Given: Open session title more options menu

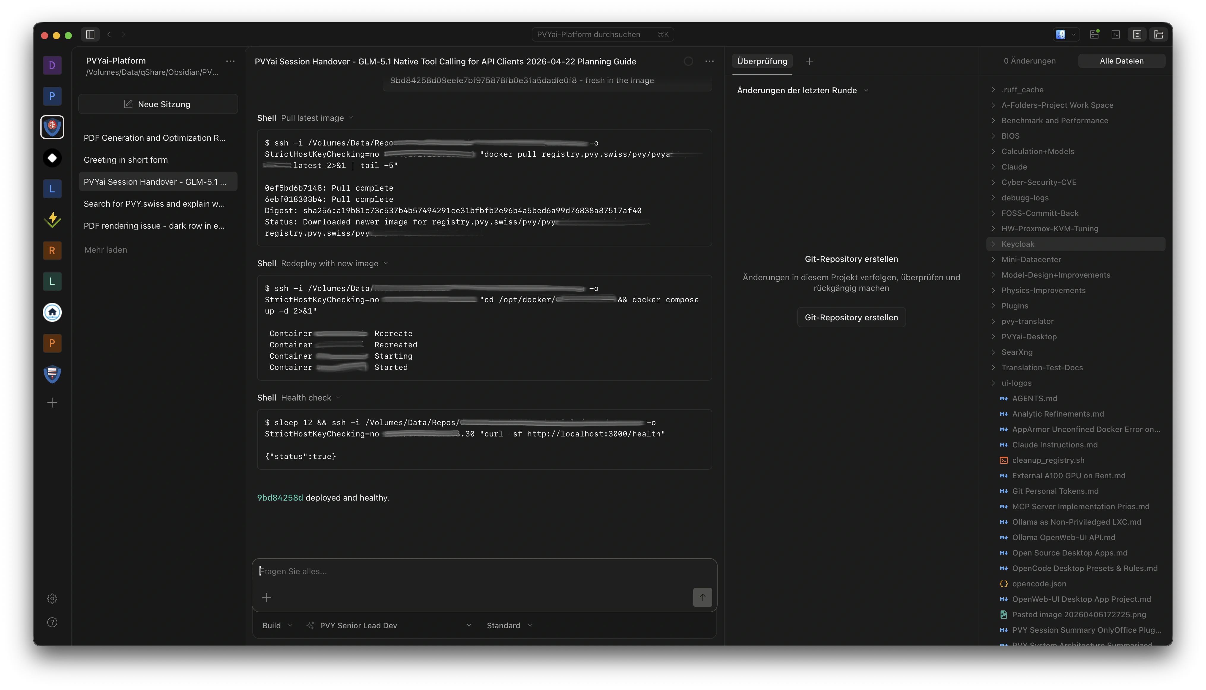Looking at the screenshot, I should (x=709, y=61).
